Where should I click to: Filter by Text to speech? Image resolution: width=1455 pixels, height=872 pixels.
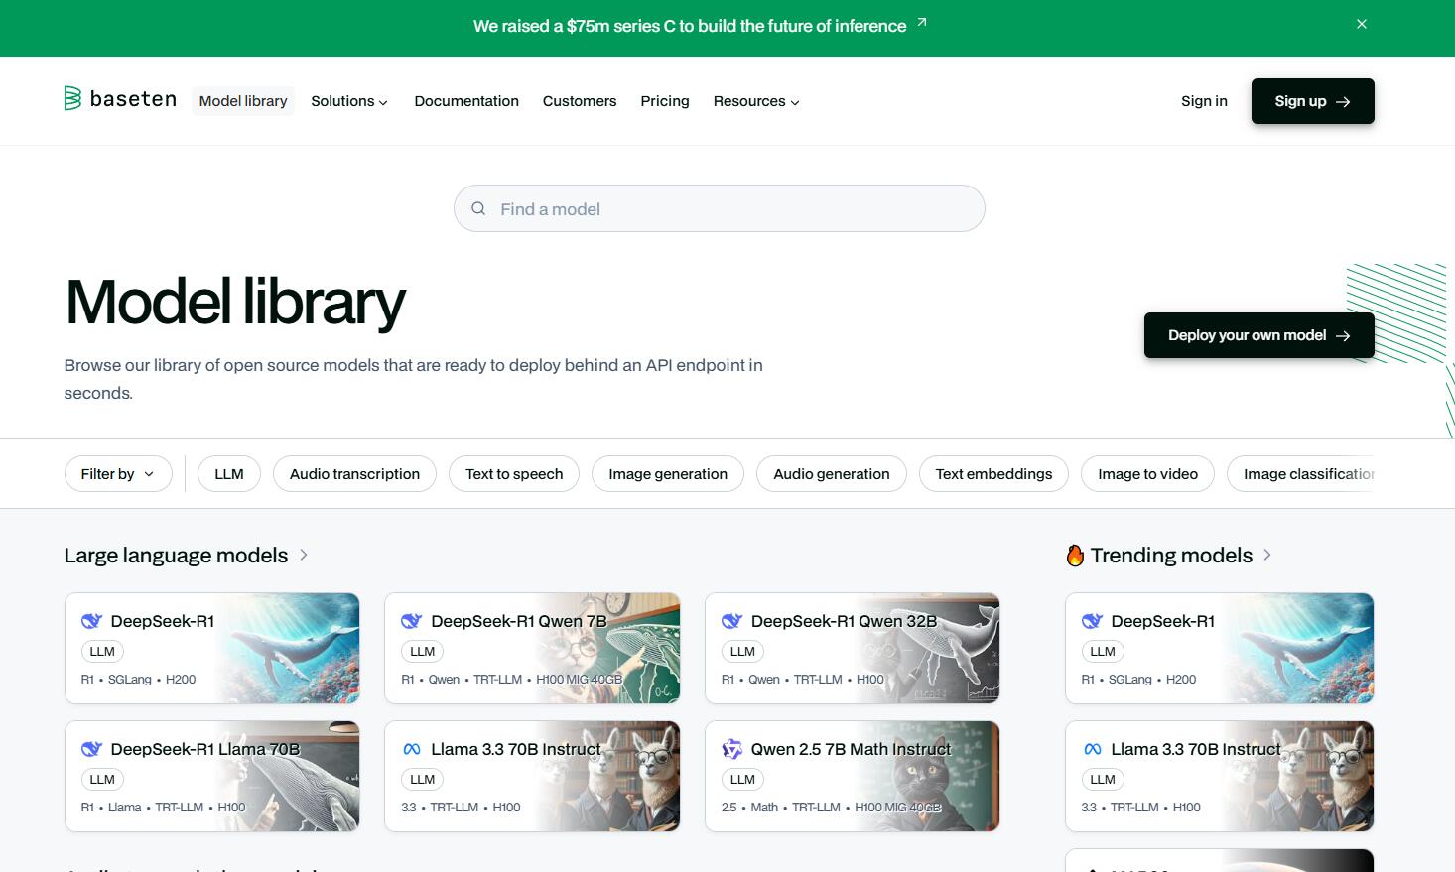[514, 474]
